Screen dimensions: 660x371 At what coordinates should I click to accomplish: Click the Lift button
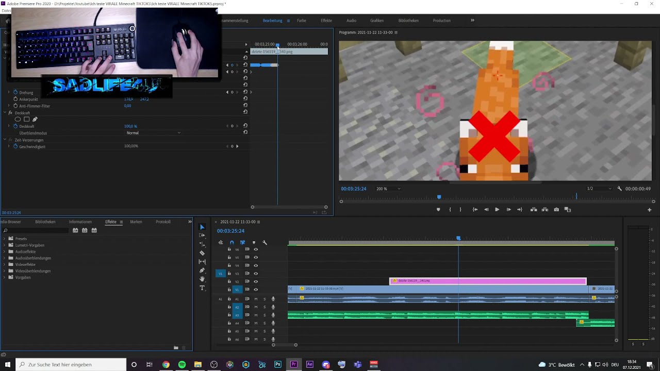coord(534,210)
